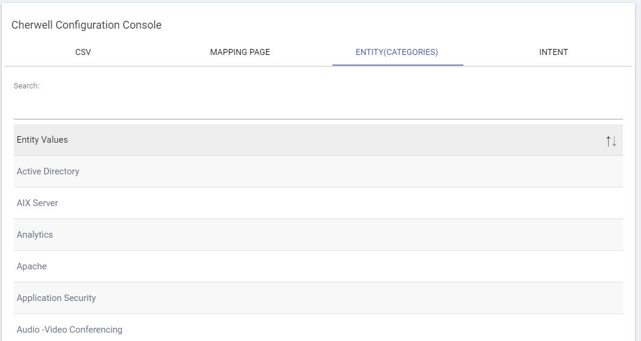The width and height of the screenshot is (641, 341).
Task: Pick the Analytics entity row
Action: [x=35, y=235]
